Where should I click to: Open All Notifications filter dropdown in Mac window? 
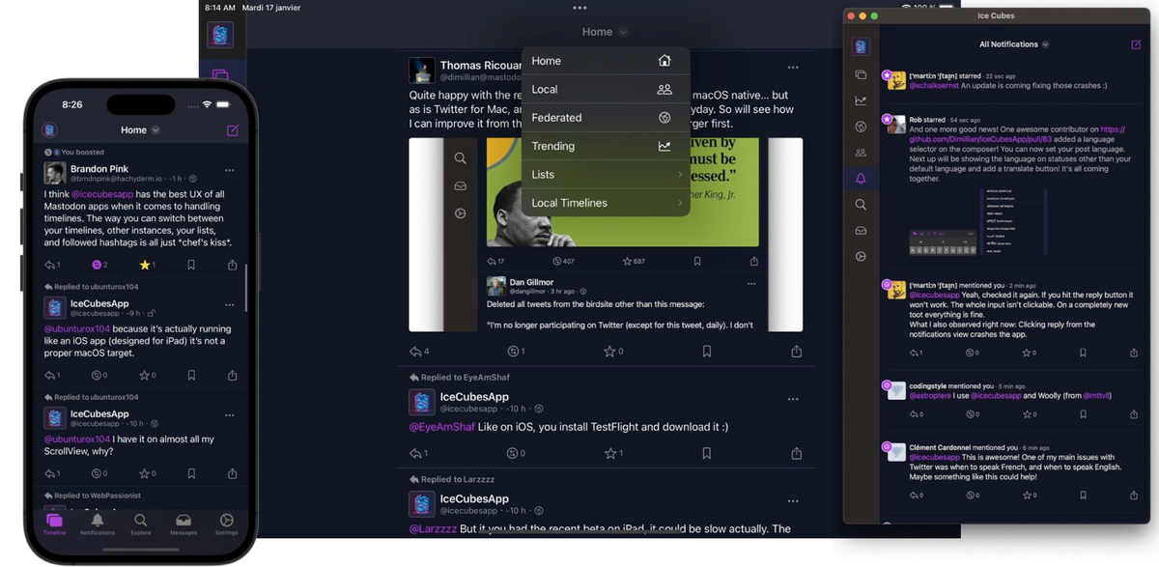coord(1014,44)
